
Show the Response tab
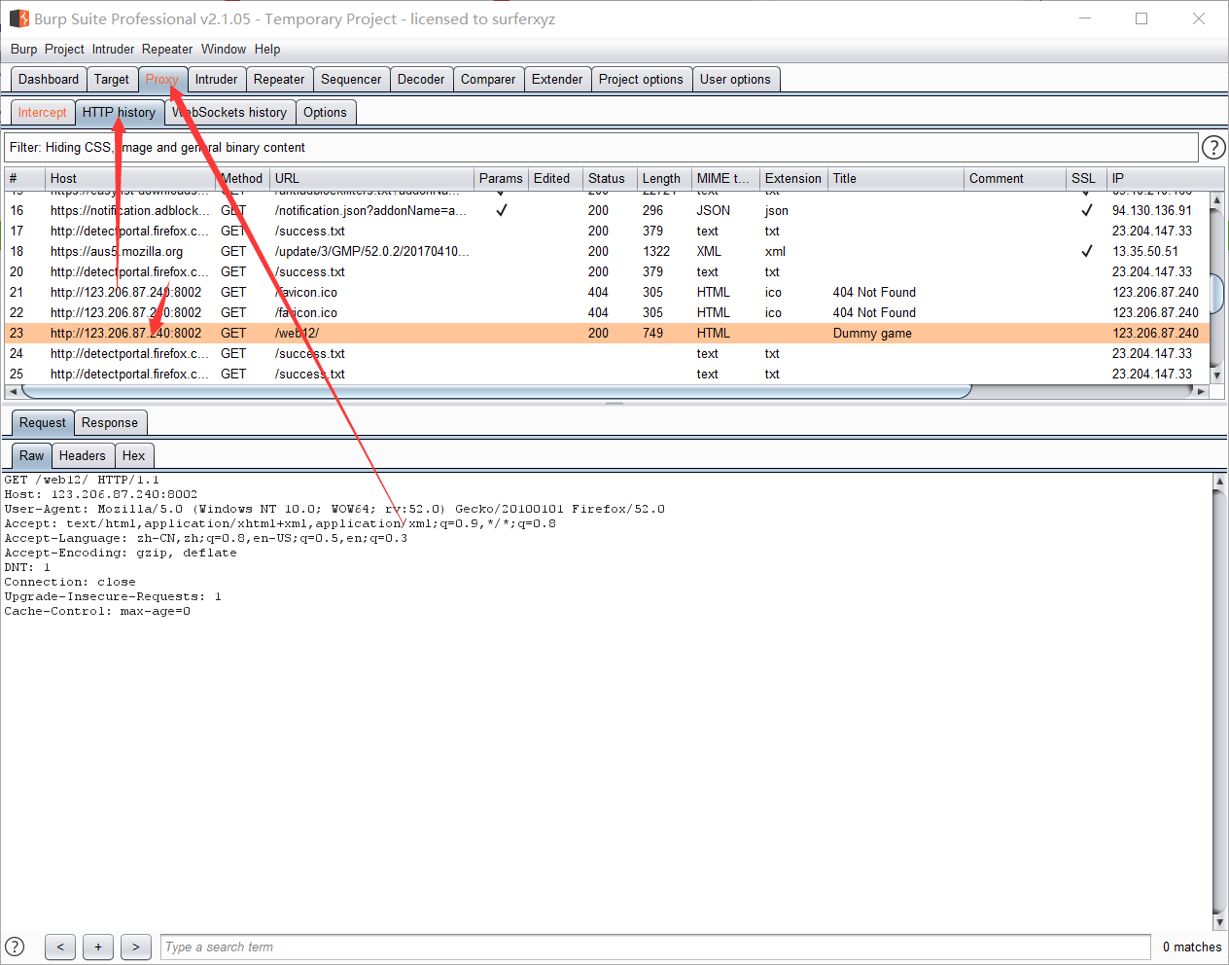pos(110,423)
